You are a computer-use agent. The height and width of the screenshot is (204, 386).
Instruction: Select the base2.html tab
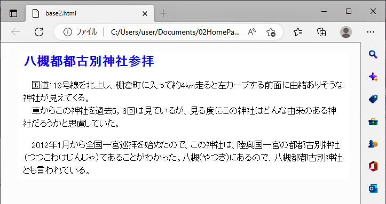point(90,13)
